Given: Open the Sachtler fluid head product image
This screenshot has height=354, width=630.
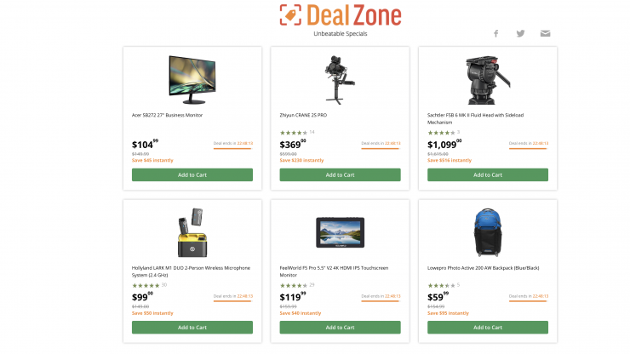Looking at the screenshot, I should [488, 80].
